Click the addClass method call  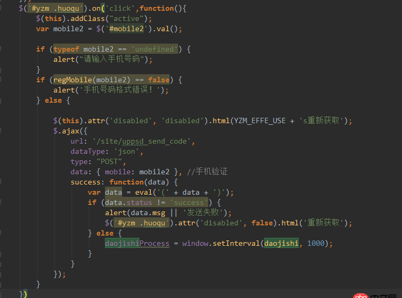[x=87, y=19]
